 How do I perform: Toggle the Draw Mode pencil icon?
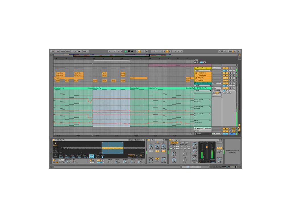(220, 51)
